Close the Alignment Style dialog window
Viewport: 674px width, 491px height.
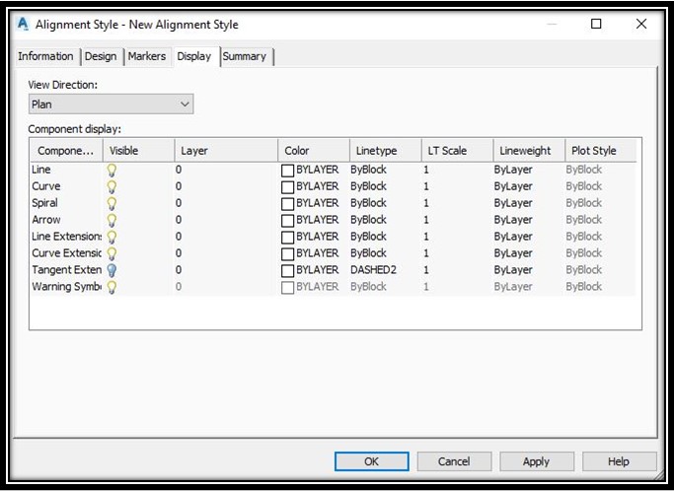(x=641, y=24)
